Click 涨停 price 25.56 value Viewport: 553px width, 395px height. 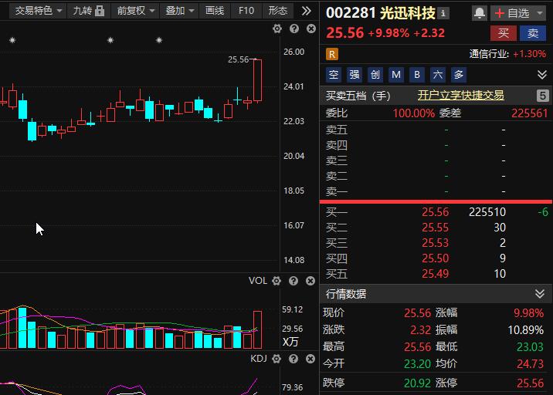click(530, 383)
